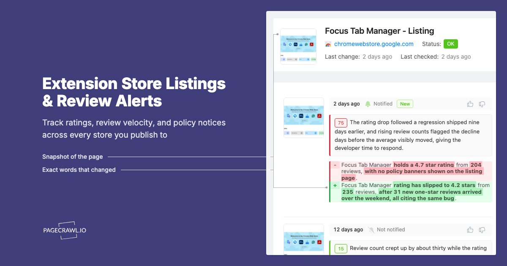This screenshot has height=266, width=507.
Task: Click the green 15 score badge
Action: click(341, 249)
